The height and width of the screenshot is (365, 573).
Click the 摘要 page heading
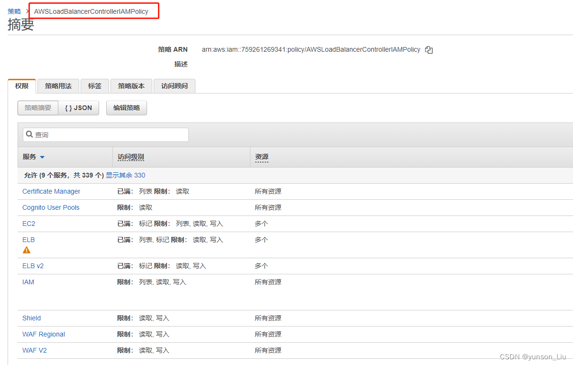pos(21,25)
